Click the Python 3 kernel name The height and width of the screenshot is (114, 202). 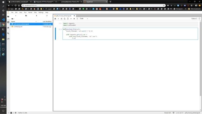pos(194,19)
